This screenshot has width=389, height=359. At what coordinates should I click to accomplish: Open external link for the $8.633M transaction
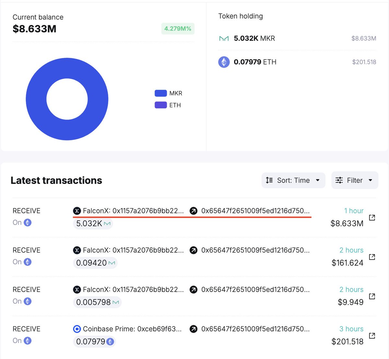(372, 217)
